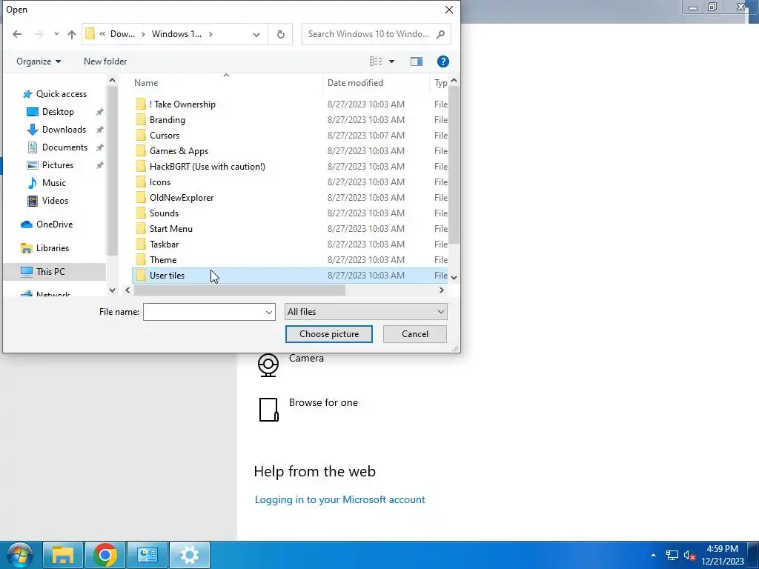Viewport: 759px width, 569px height.
Task: Select the Start Menu folder
Action: point(290,229)
